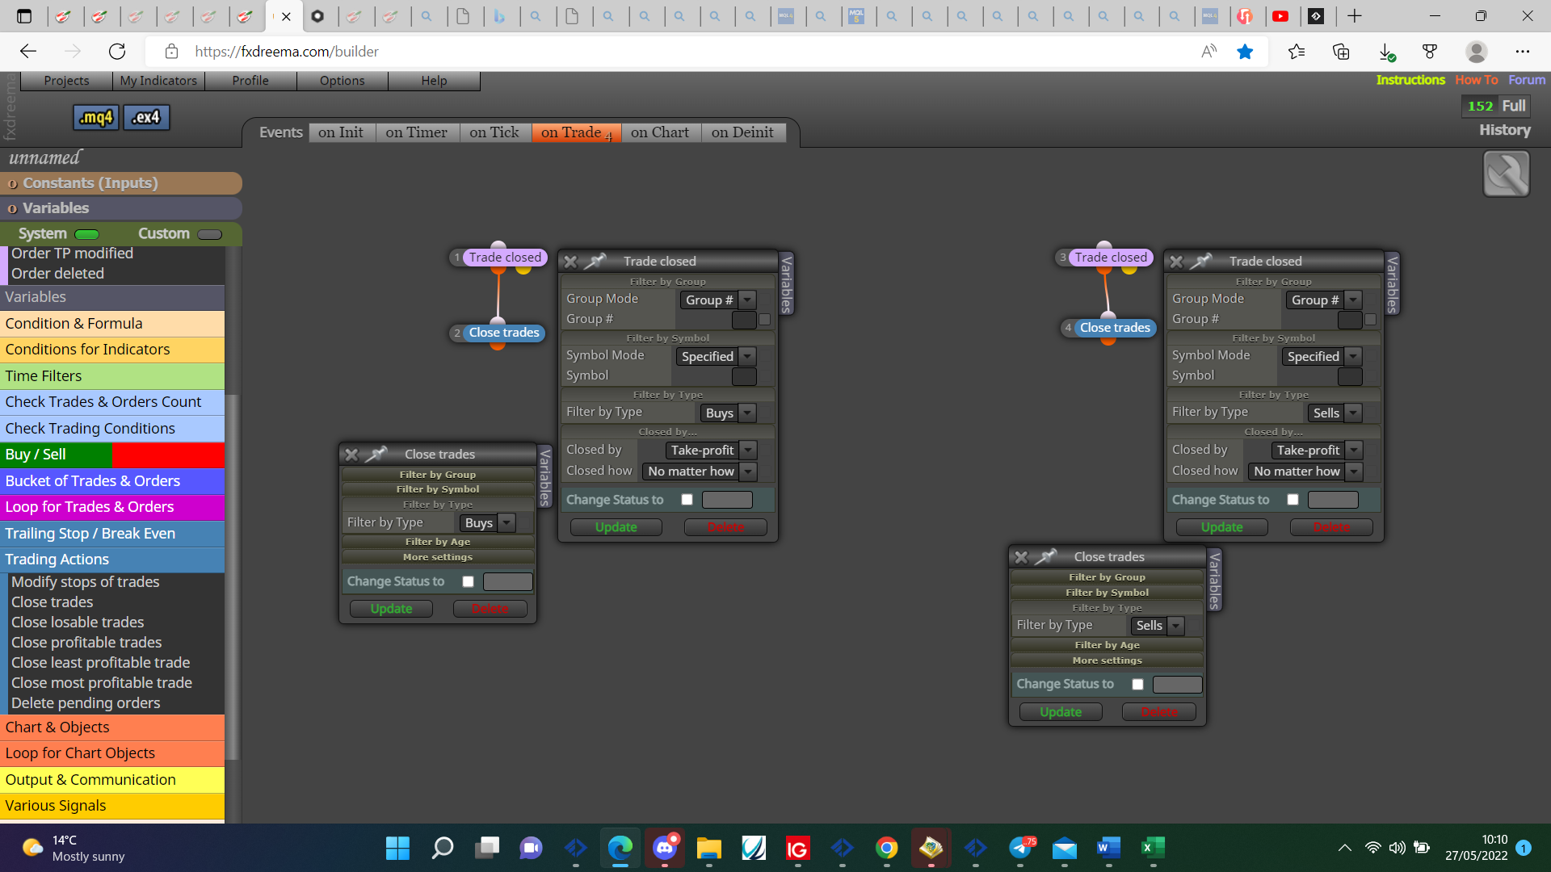The image size is (1551, 872).
Task: Favorite this page with star icon
Action: (1245, 52)
